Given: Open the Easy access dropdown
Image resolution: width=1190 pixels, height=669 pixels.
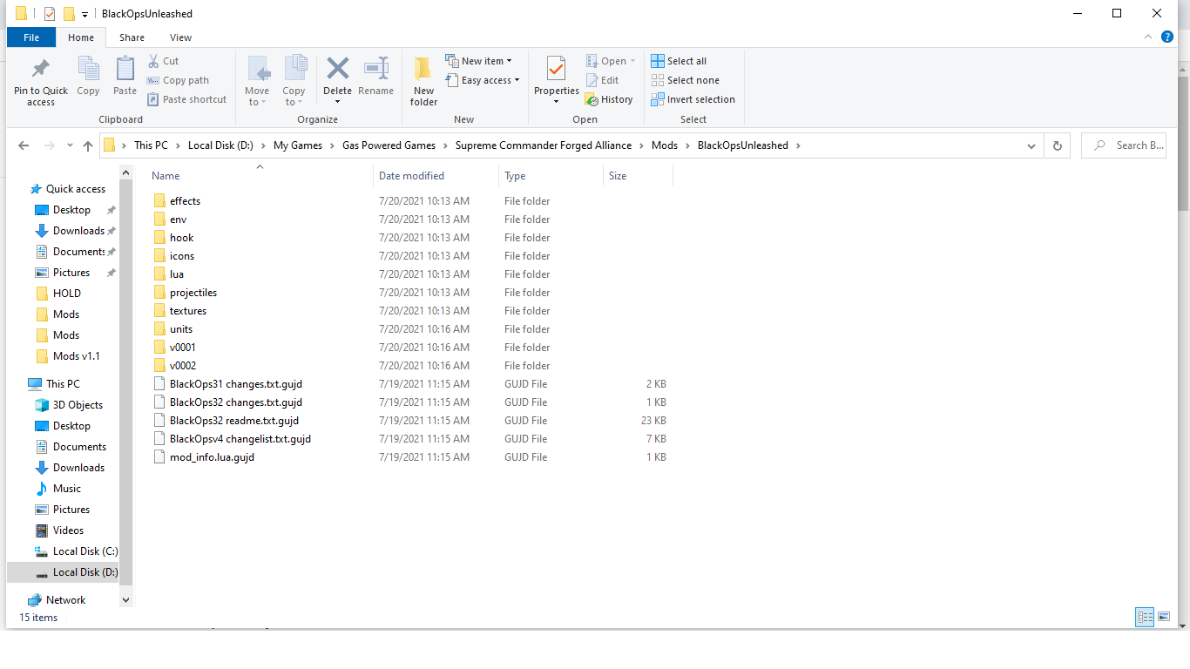Looking at the screenshot, I should pos(482,80).
